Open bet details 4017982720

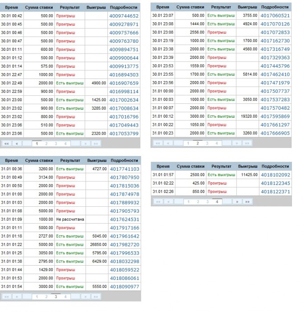(x=124, y=245)
